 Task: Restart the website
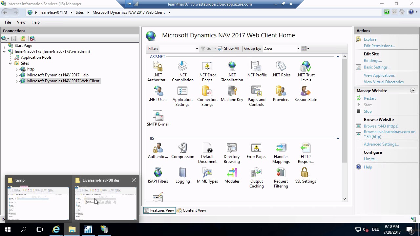point(370,98)
